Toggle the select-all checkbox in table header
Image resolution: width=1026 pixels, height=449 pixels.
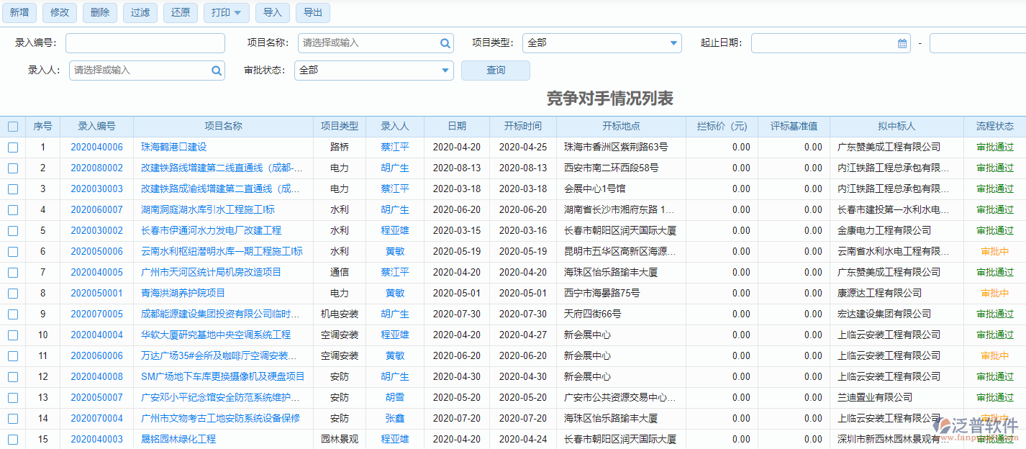(12, 126)
